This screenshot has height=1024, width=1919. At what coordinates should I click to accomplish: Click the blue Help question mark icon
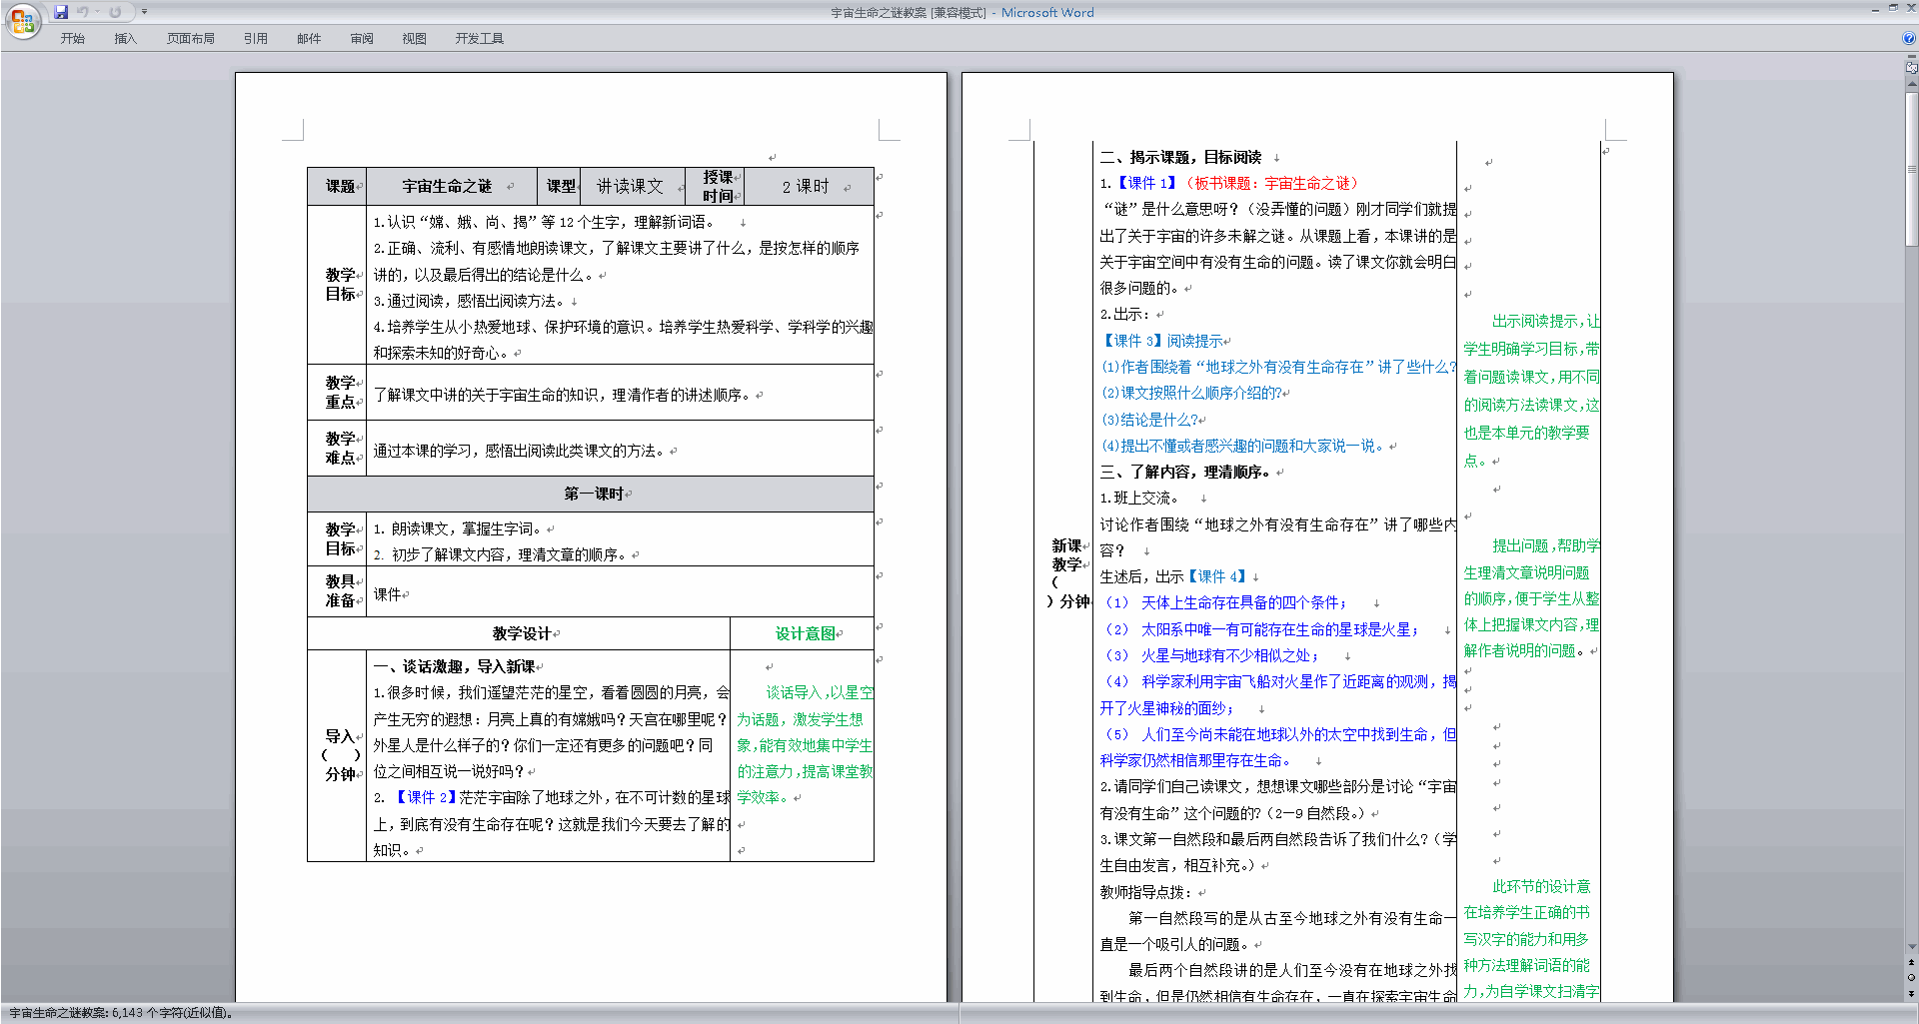click(x=1909, y=38)
